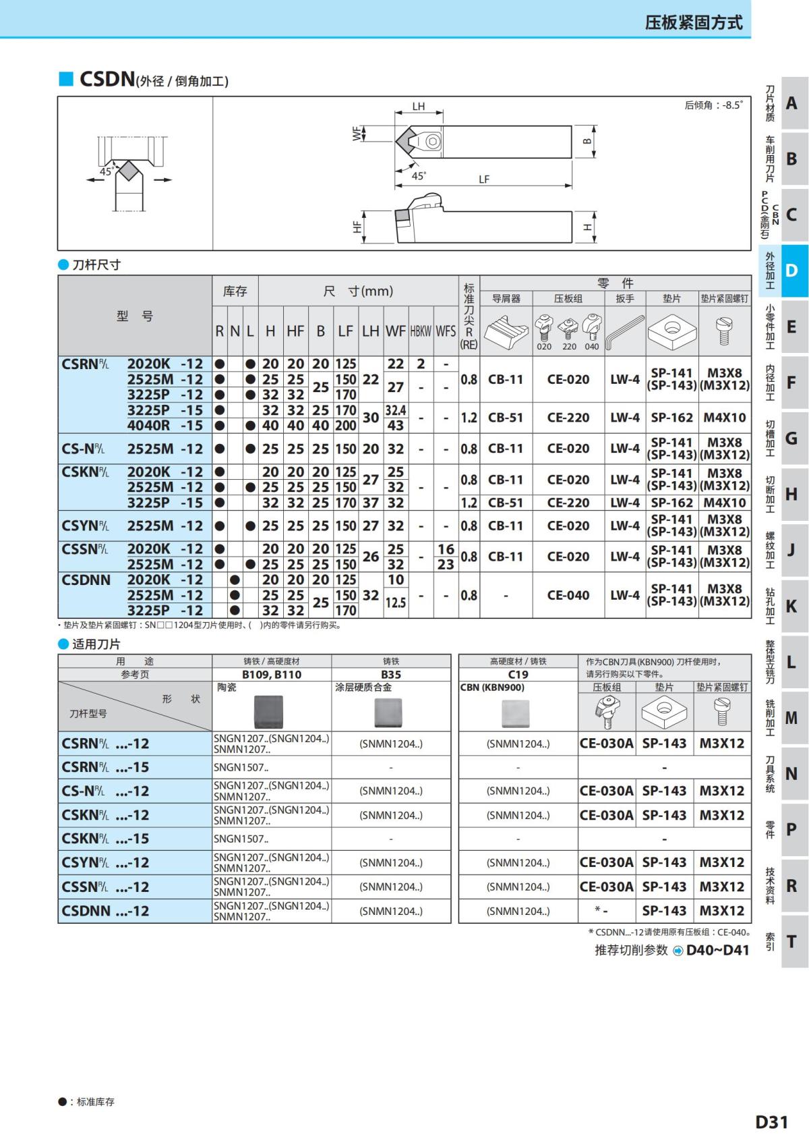
Task: Click the CBN (KBN900) insert image
Action: (x=518, y=713)
